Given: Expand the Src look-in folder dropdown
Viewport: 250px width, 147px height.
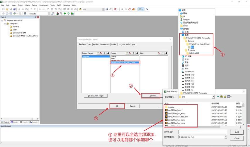Looking at the screenshot, I should point(213,97).
